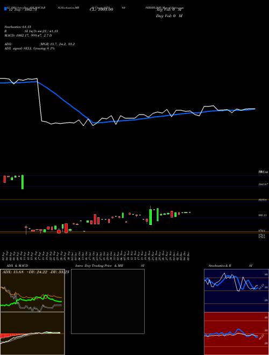Click the 61.13 value label on stochastics chart

pos(261,287)
